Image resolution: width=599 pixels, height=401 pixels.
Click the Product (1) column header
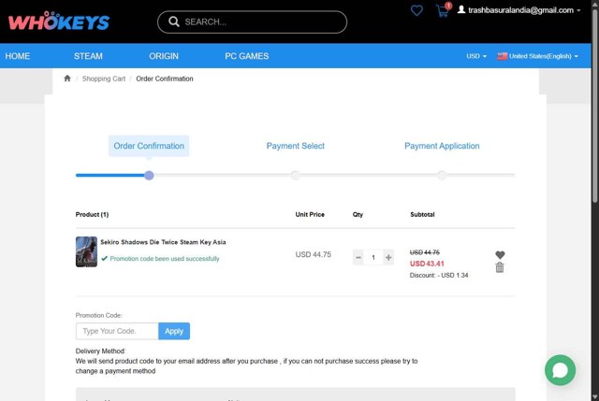click(x=92, y=214)
